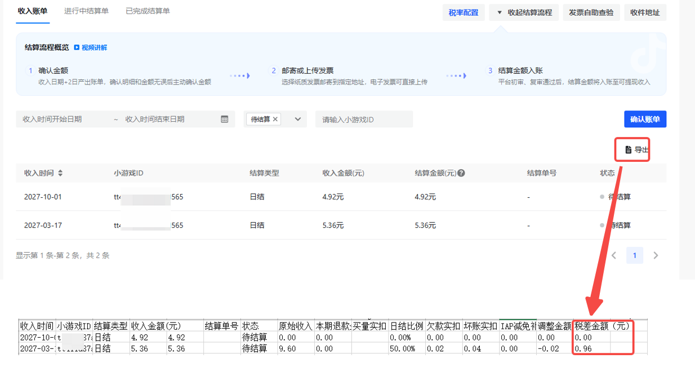Switch to 已完成结算单 tab

[x=148, y=11]
